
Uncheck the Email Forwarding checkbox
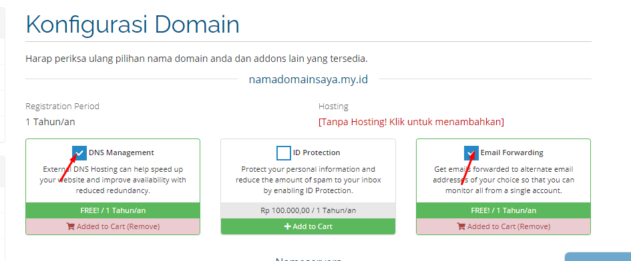[x=471, y=153]
